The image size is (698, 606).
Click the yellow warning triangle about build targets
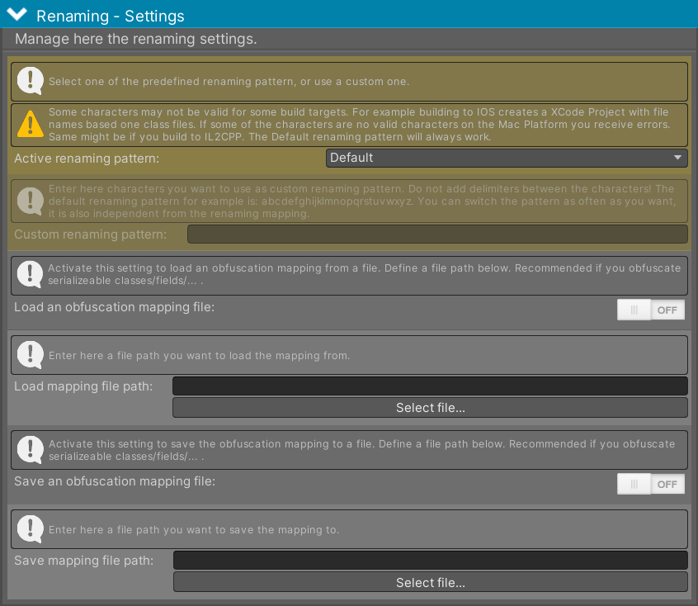click(30, 124)
